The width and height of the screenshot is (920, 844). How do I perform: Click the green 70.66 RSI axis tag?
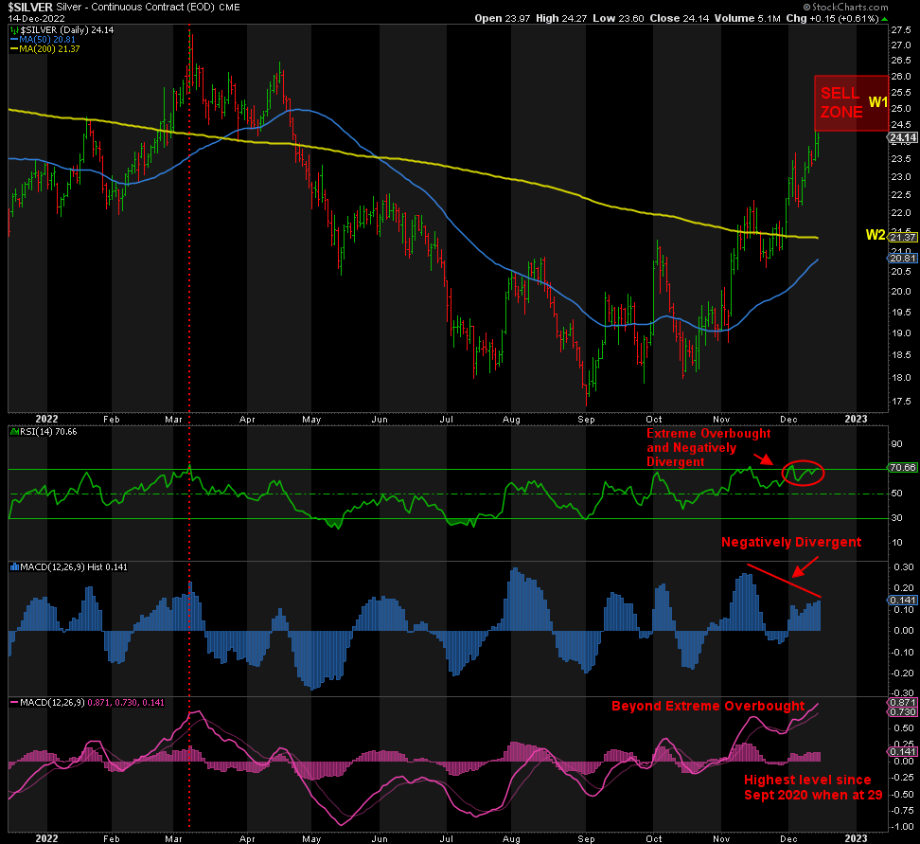pos(902,468)
